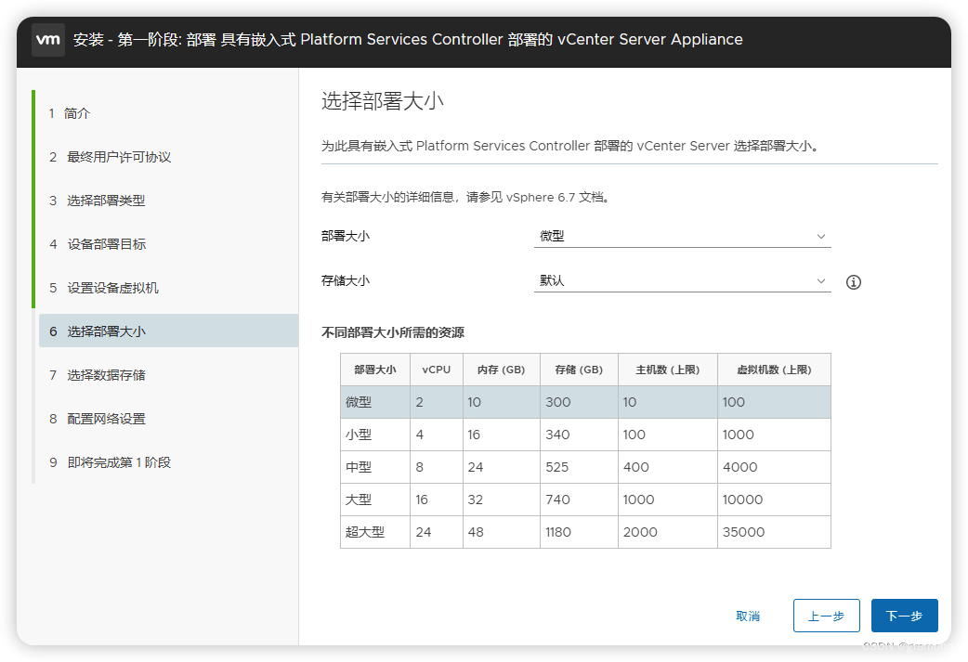Image resolution: width=968 pixels, height=662 pixels.
Task: Click the 内存 (GB) column header
Action: point(502,370)
